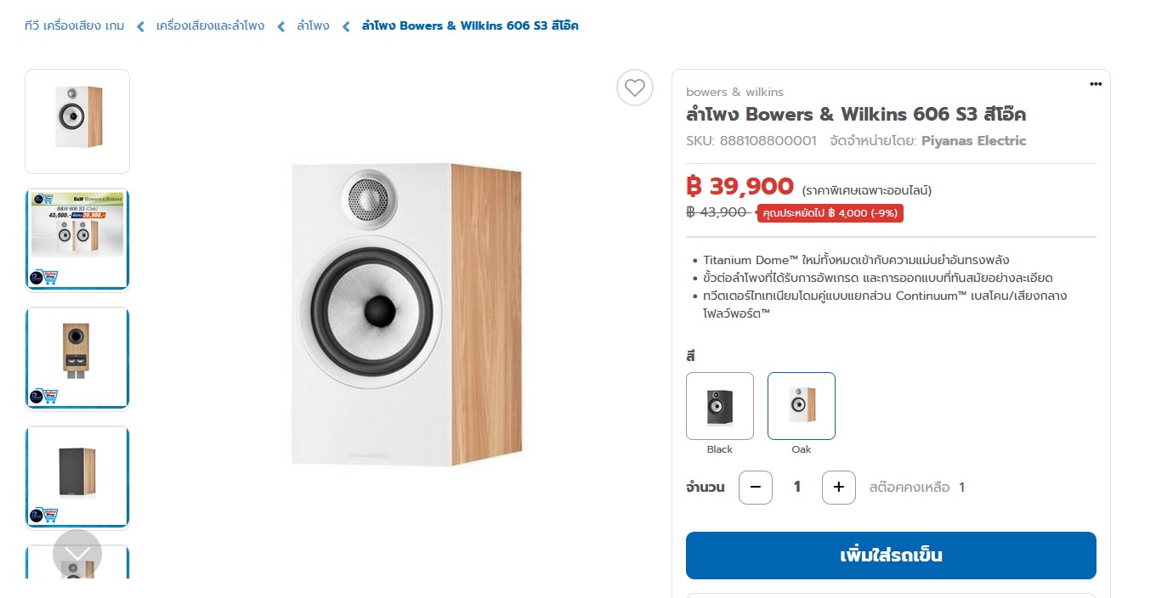Go to ทีวี เครื่องเสียง เกม breadcrumb

[x=74, y=25]
